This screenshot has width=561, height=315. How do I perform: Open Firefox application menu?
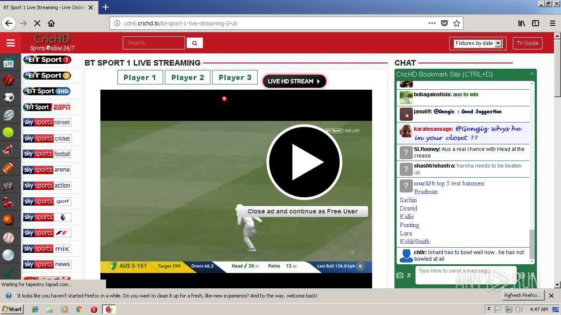[x=552, y=23]
